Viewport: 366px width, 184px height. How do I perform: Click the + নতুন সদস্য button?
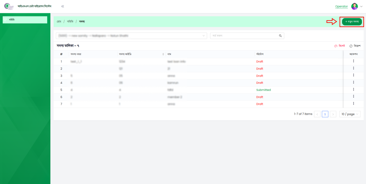point(352,22)
